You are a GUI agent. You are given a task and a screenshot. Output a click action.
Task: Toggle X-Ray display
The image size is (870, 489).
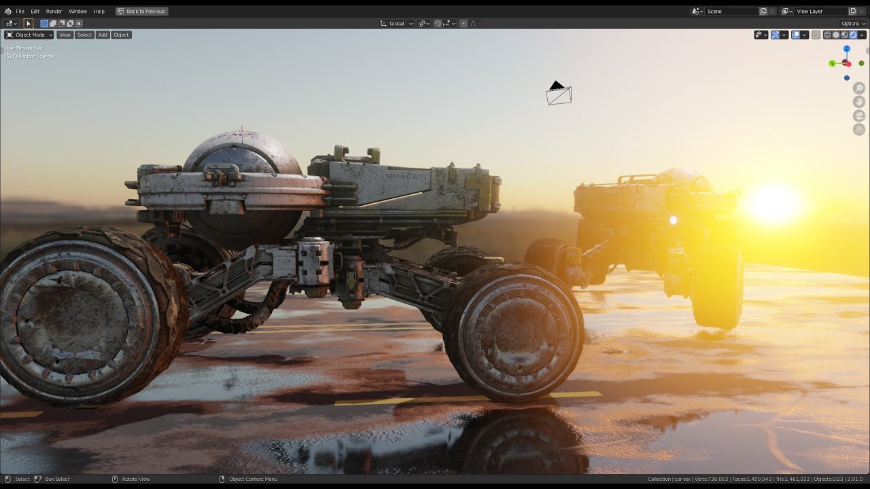[x=816, y=35]
